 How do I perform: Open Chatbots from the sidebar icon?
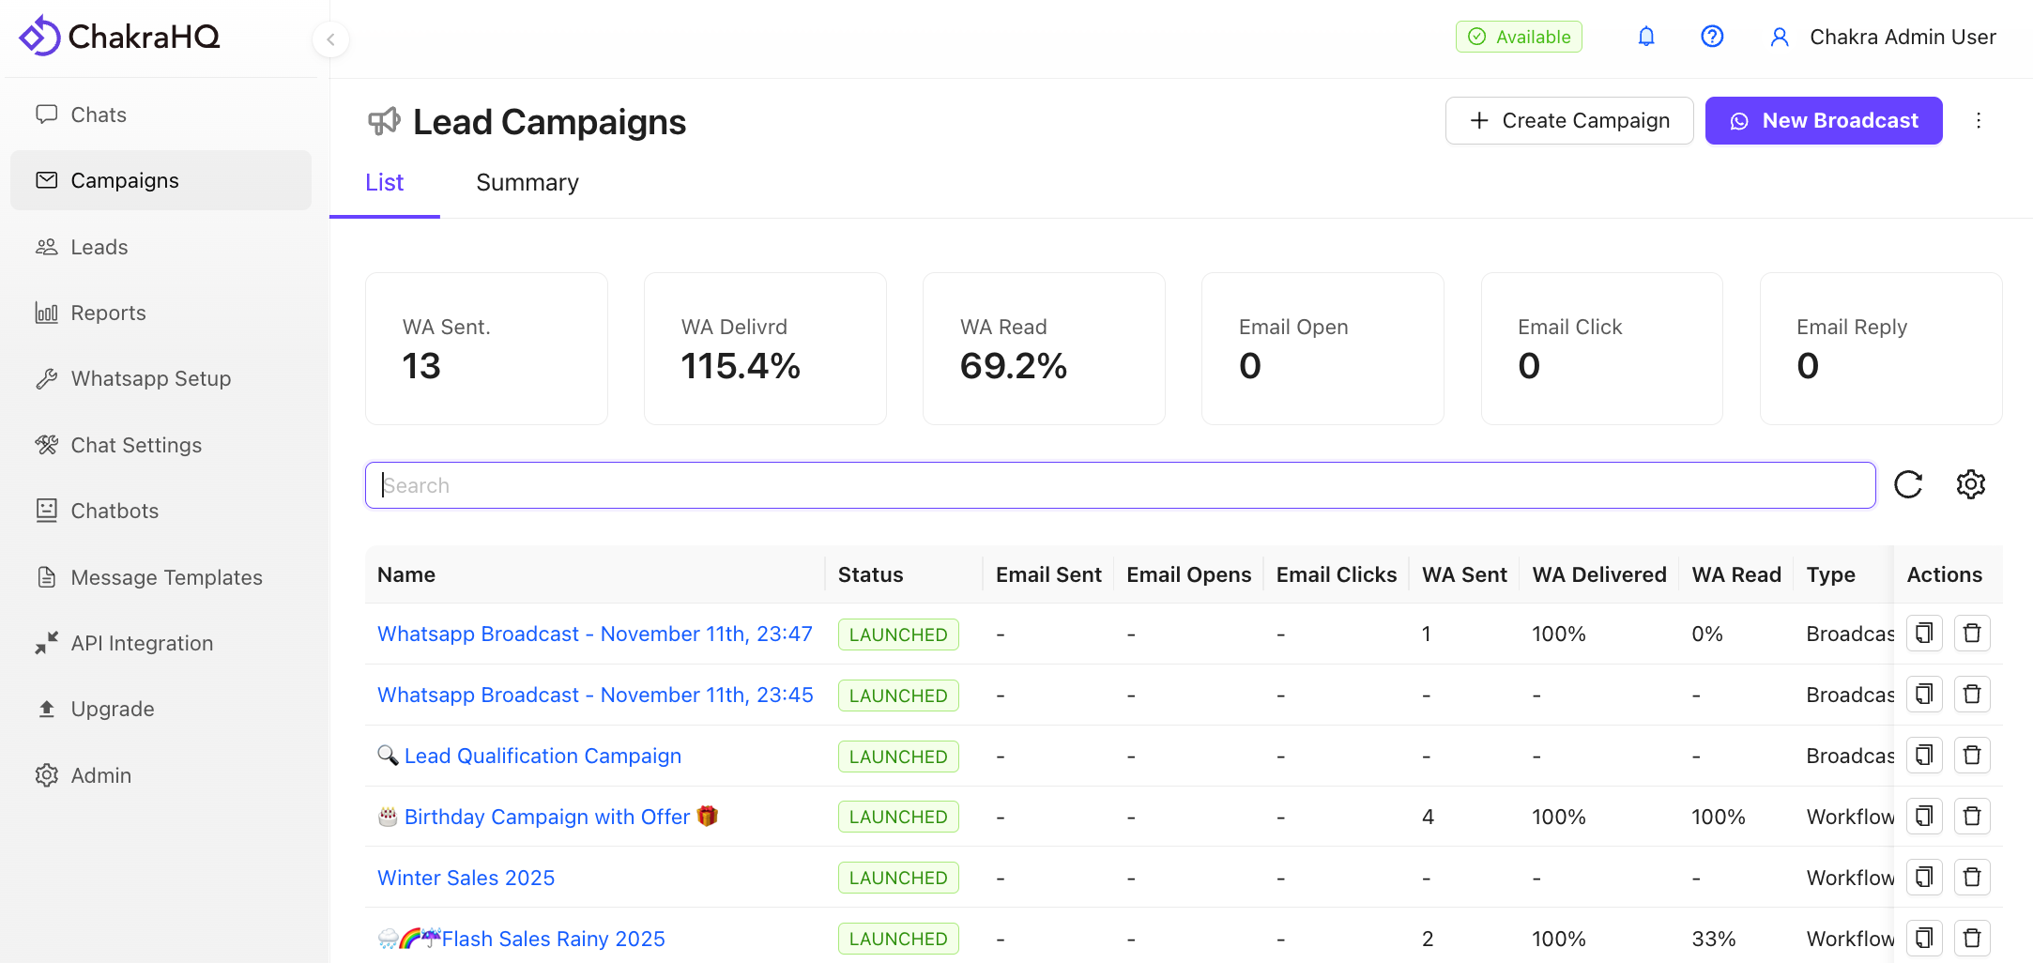(x=46, y=511)
